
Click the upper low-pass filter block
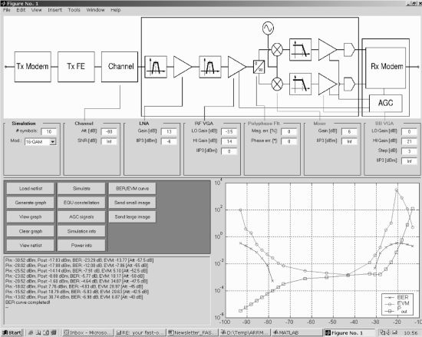pyautogui.click(x=300, y=50)
